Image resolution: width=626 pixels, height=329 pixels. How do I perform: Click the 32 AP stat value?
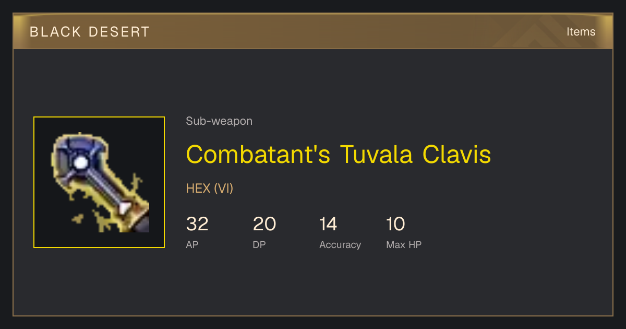point(197,224)
